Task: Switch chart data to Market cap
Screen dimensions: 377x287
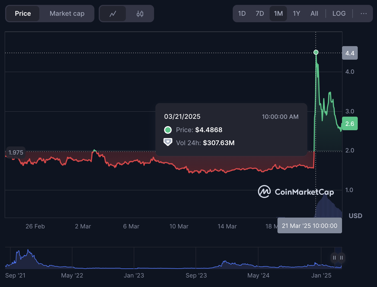Action: (x=66, y=13)
